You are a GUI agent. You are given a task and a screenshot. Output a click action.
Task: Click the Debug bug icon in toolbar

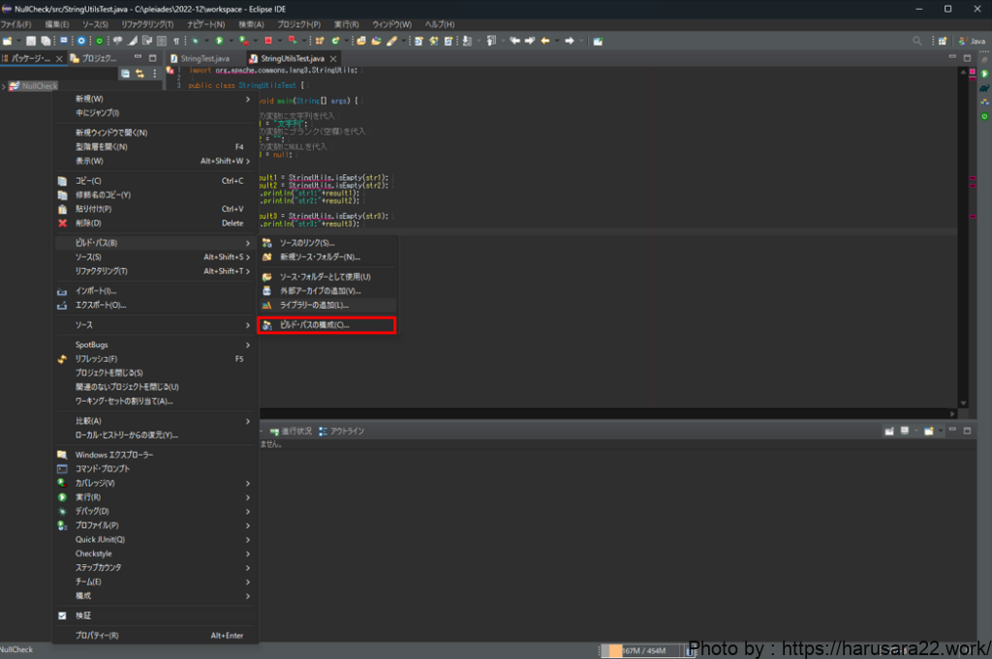[196, 41]
